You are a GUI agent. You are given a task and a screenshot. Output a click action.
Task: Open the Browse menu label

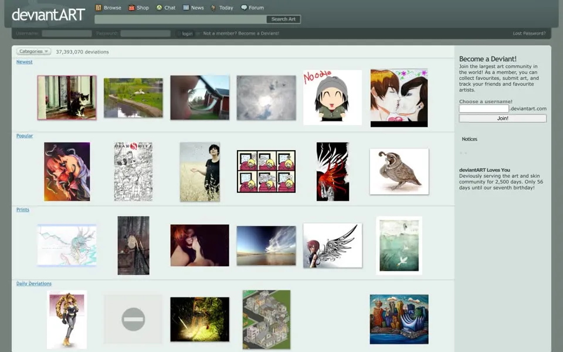tap(113, 8)
